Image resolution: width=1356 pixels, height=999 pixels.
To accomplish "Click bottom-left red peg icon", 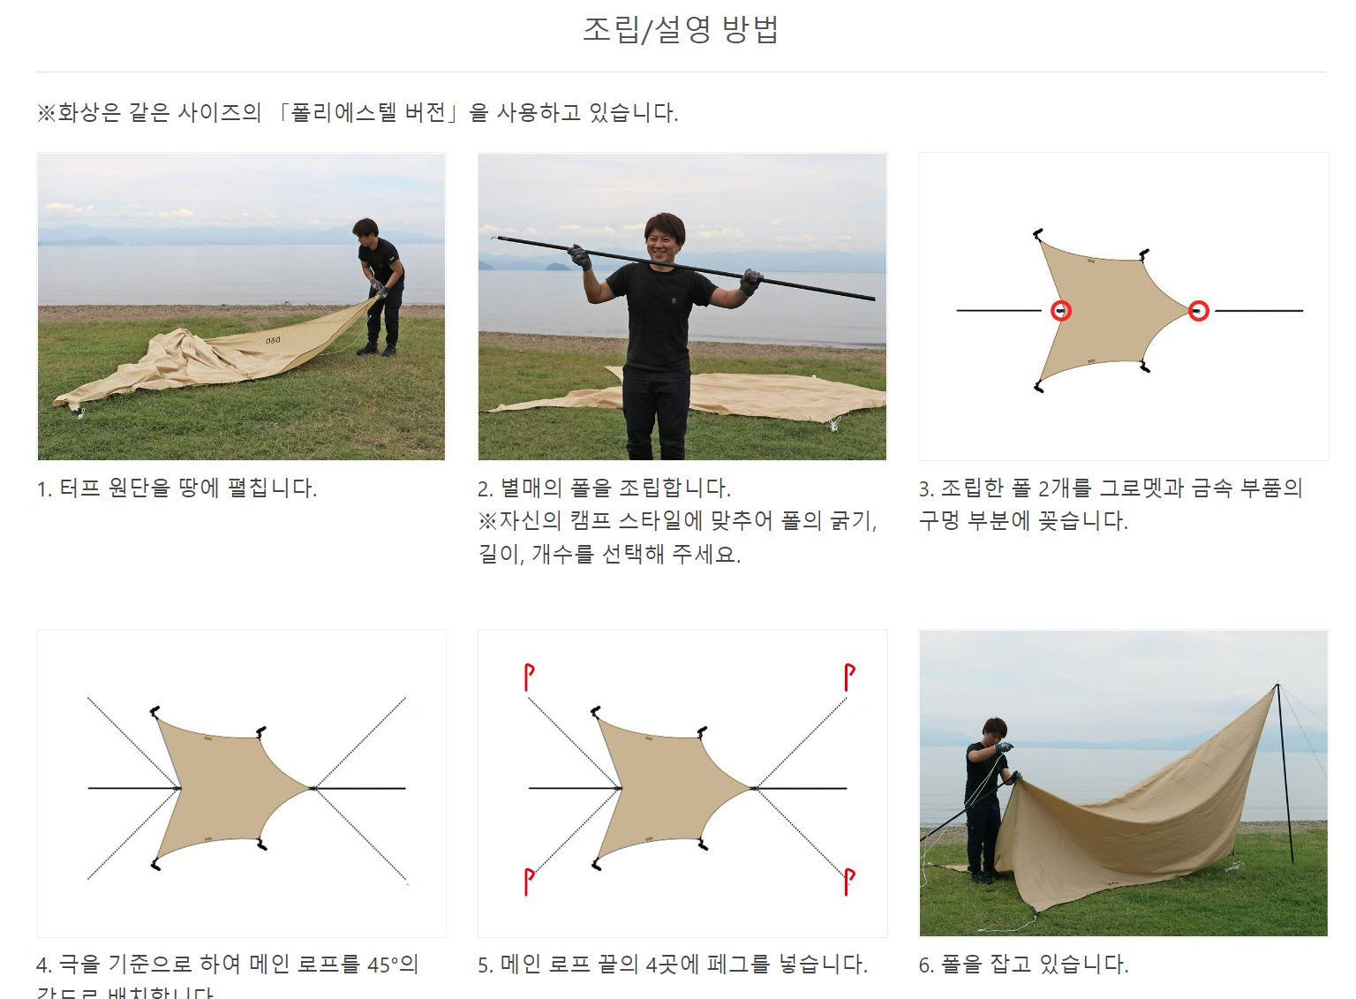I will coord(529,882).
